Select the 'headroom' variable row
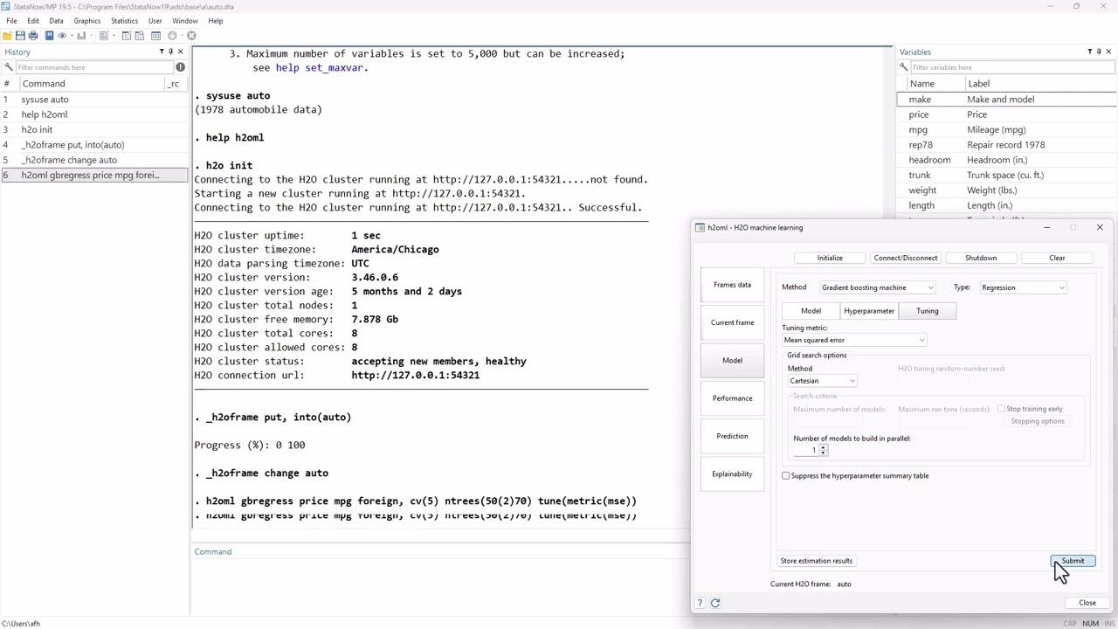This screenshot has width=1118, height=629. point(1006,160)
